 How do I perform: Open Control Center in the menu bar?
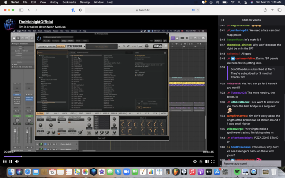(246, 2)
